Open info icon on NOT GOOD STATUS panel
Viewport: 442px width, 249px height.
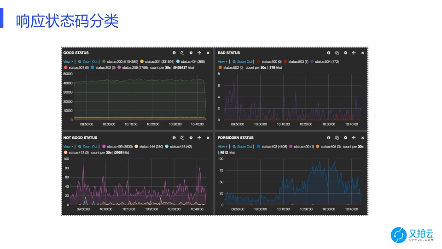(174, 138)
